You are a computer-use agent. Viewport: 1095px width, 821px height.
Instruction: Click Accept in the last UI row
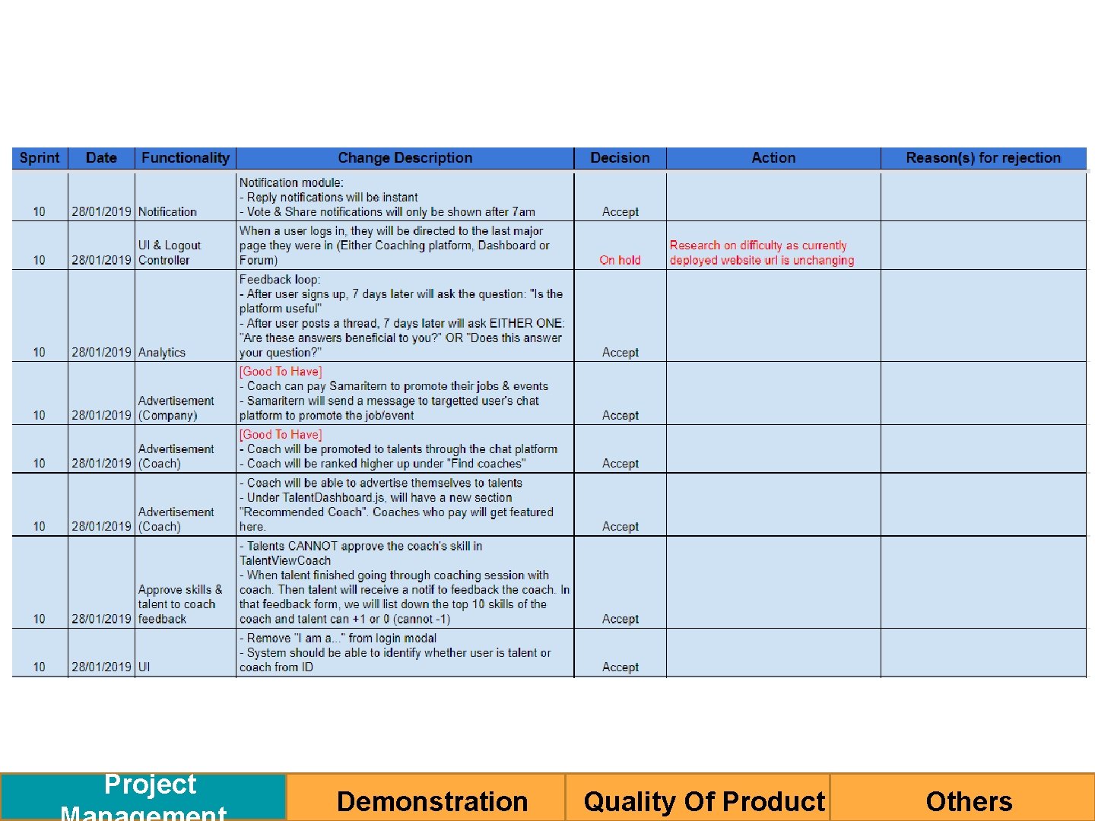[x=620, y=667]
